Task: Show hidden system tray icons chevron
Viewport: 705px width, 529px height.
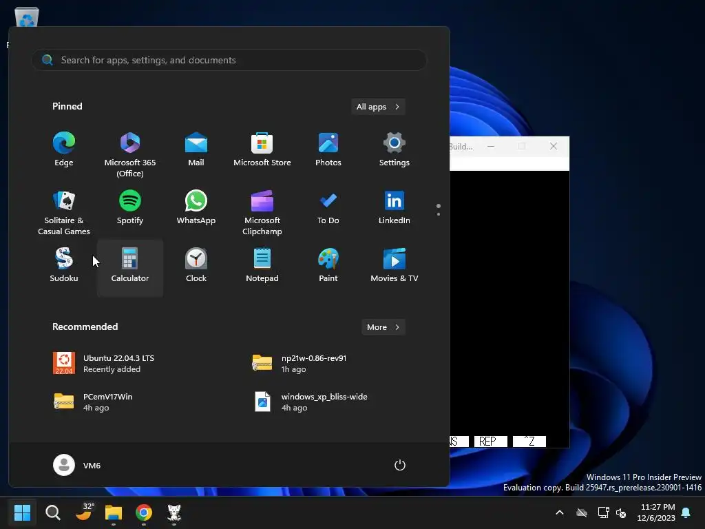Action: tap(560, 512)
